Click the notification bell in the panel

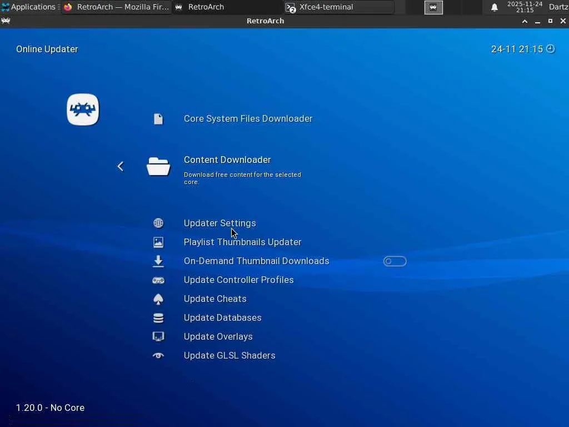coord(494,7)
